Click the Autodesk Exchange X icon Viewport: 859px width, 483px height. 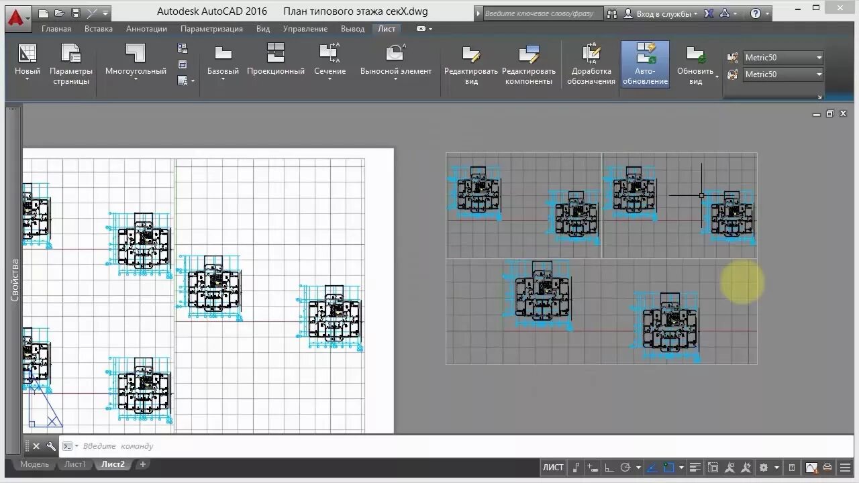point(710,13)
